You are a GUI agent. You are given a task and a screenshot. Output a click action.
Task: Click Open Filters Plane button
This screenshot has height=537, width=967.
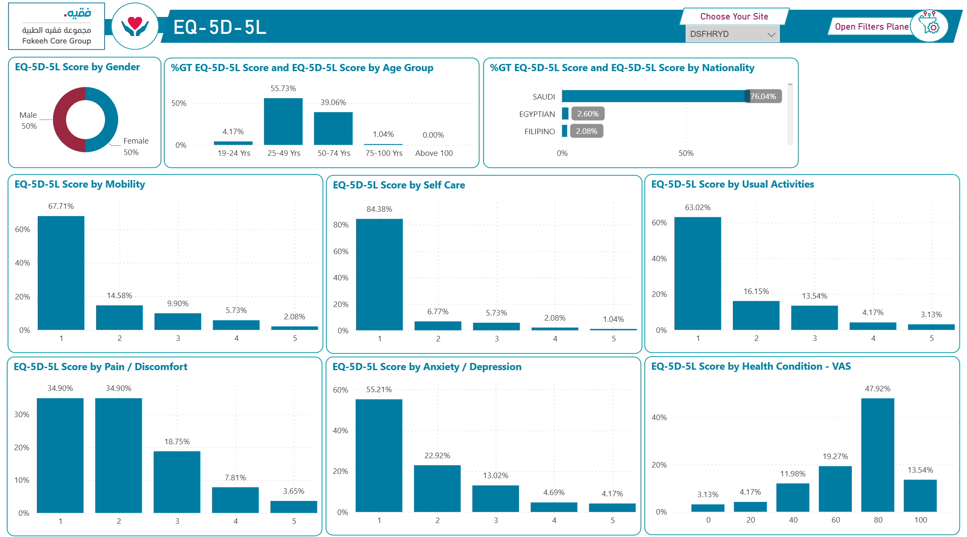click(871, 27)
